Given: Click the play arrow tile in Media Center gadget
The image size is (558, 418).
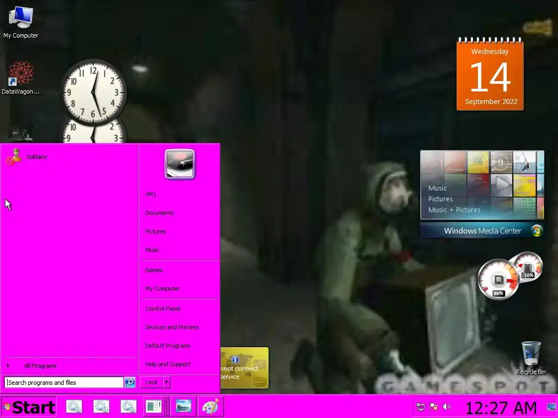Looking at the screenshot, I should (x=501, y=185).
